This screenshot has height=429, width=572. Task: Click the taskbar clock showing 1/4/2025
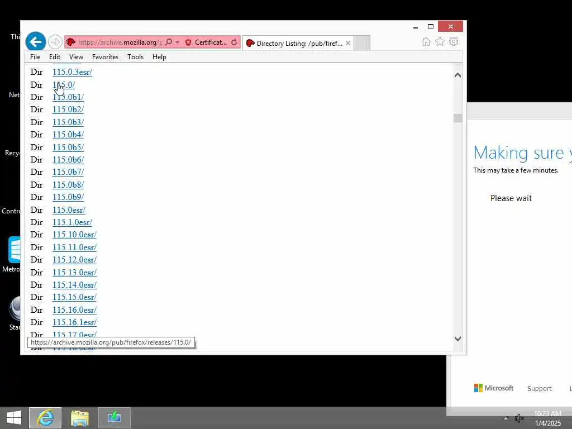[547, 418]
